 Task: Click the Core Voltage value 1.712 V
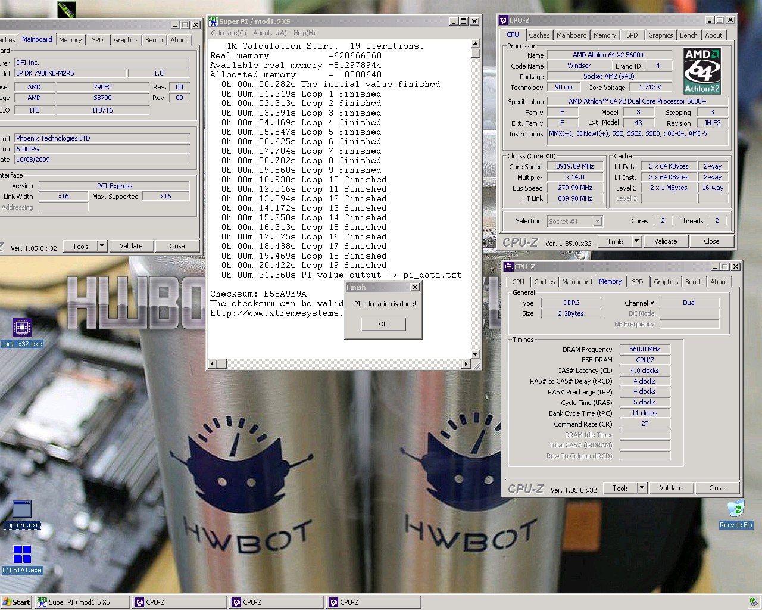[x=650, y=87]
